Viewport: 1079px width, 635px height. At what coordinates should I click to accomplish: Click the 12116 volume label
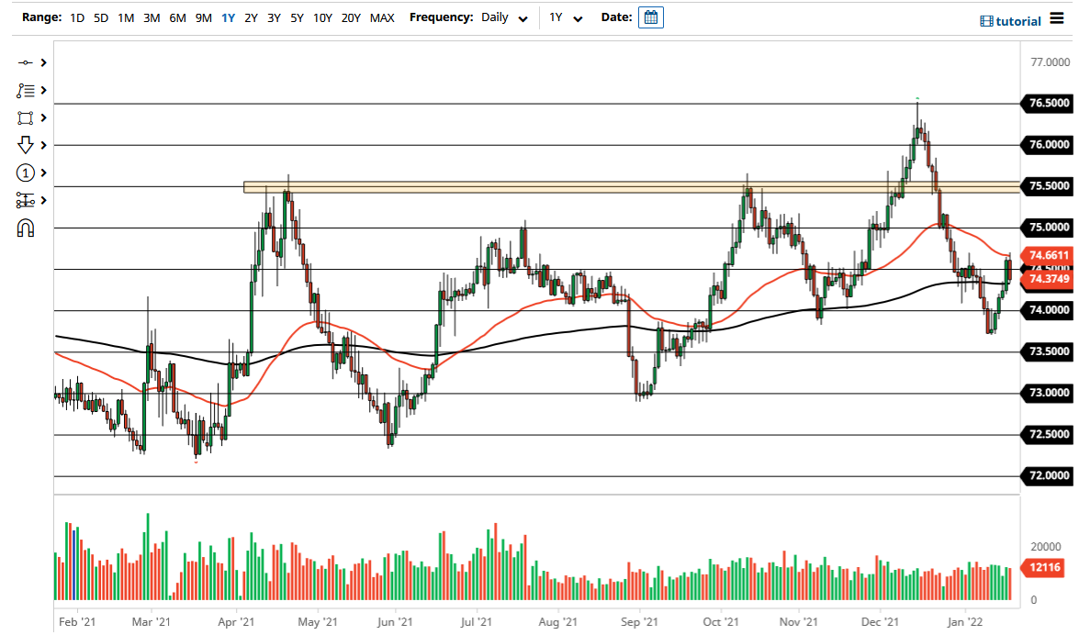[1043, 567]
